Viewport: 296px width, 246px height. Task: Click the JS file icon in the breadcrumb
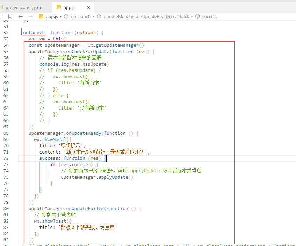pyautogui.click(x=41, y=17)
